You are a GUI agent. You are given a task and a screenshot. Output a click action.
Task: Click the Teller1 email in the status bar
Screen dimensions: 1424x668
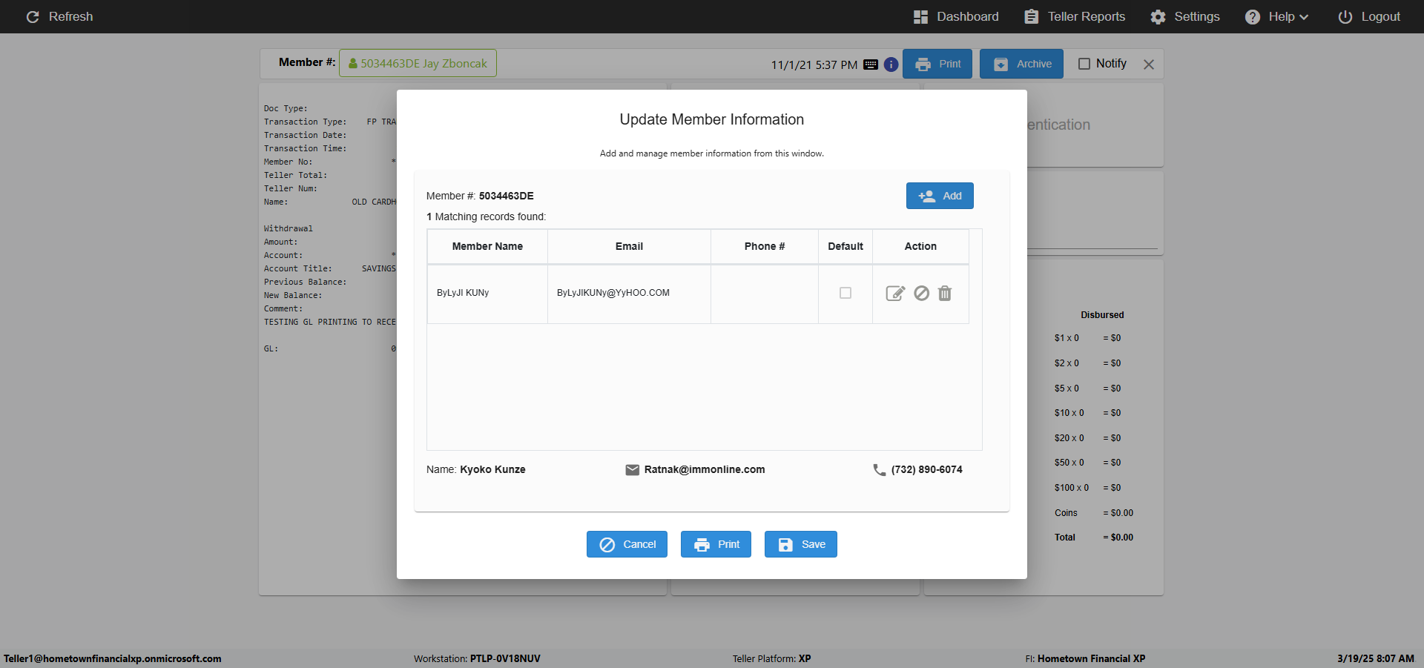coord(113,658)
